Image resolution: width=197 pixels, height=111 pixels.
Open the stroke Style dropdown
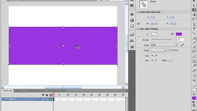[164, 45]
